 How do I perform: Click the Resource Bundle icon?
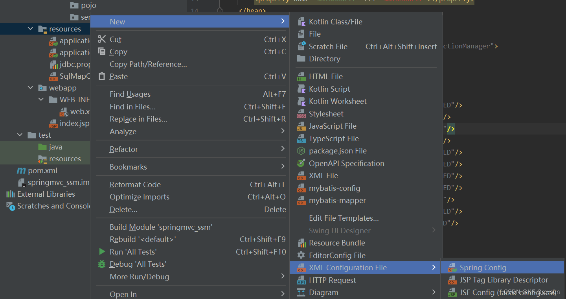click(x=301, y=243)
